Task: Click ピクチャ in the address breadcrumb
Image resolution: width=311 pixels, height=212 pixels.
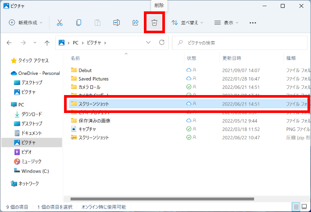Action: click(94, 43)
